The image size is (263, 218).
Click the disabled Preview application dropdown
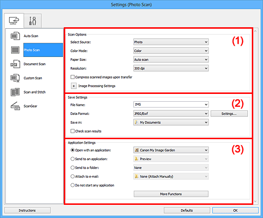(171, 159)
